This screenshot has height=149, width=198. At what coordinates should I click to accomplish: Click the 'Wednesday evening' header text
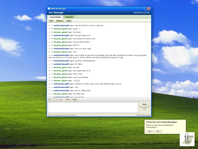coord(142,13)
